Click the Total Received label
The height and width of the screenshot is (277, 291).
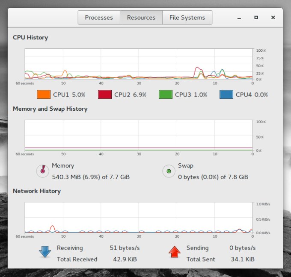click(x=77, y=259)
